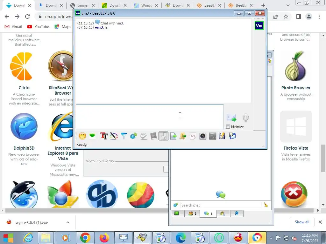
Task: Expand options for wyzo-3.6.4 (1).exe download
Action: [68, 222]
